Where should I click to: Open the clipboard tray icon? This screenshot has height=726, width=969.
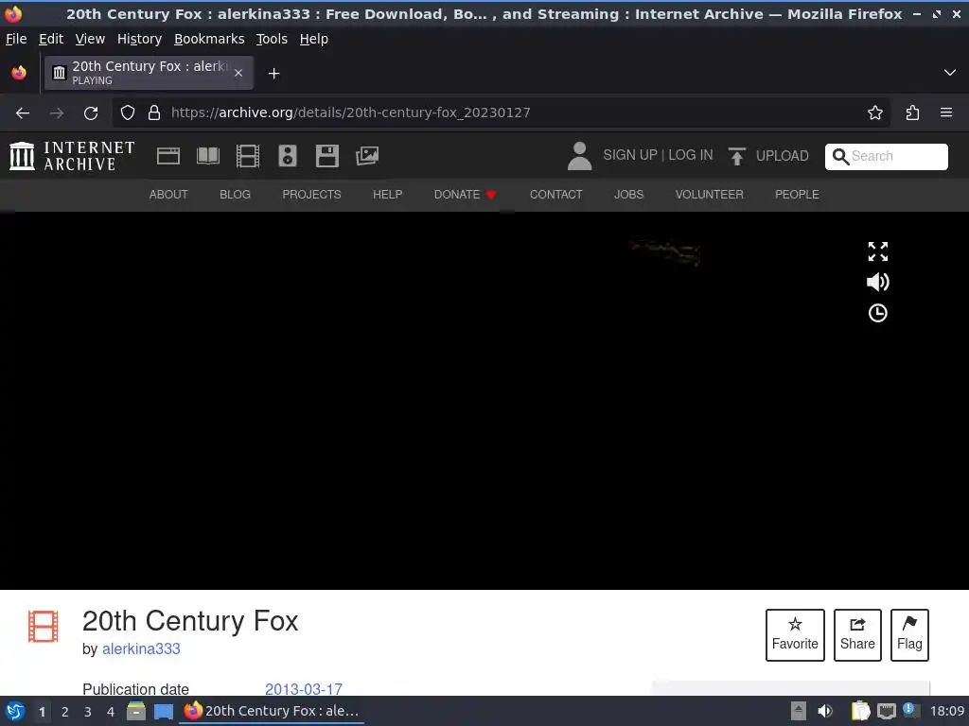(859, 711)
